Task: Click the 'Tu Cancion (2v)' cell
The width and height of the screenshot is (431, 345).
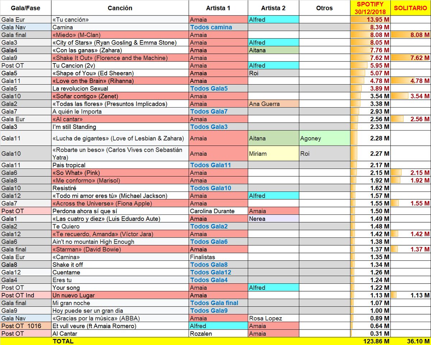Action: [120, 66]
